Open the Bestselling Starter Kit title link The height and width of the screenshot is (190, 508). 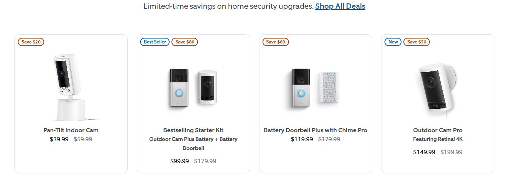click(193, 130)
